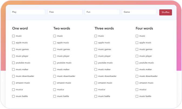Select the Fun text input
Screen dimensions: 182x109
102,12
